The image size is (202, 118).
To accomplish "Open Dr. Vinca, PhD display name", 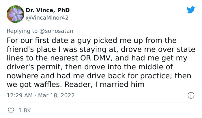I will coord(48,10).
